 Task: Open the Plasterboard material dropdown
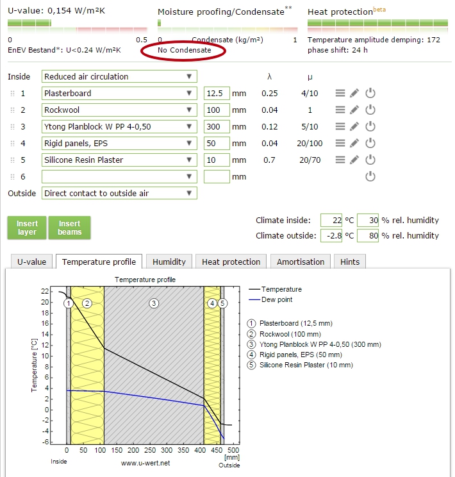pyautogui.click(x=119, y=93)
